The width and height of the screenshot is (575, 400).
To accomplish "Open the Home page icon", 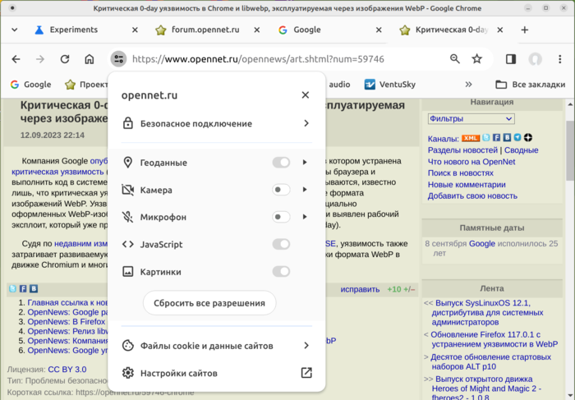I will pos(89,59).
